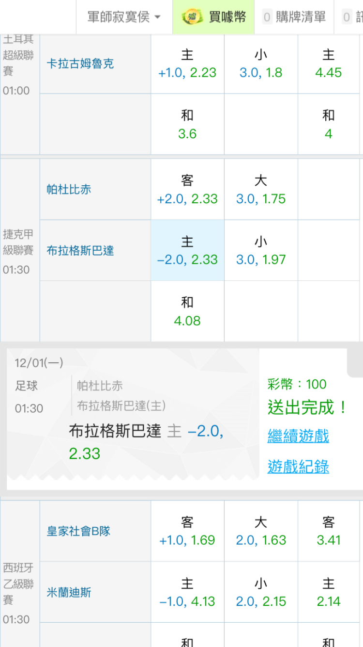This screenshot has height=647, width=363.
Task: Open the 卡拉古姆魯克 team link
Action: point(80,64)
